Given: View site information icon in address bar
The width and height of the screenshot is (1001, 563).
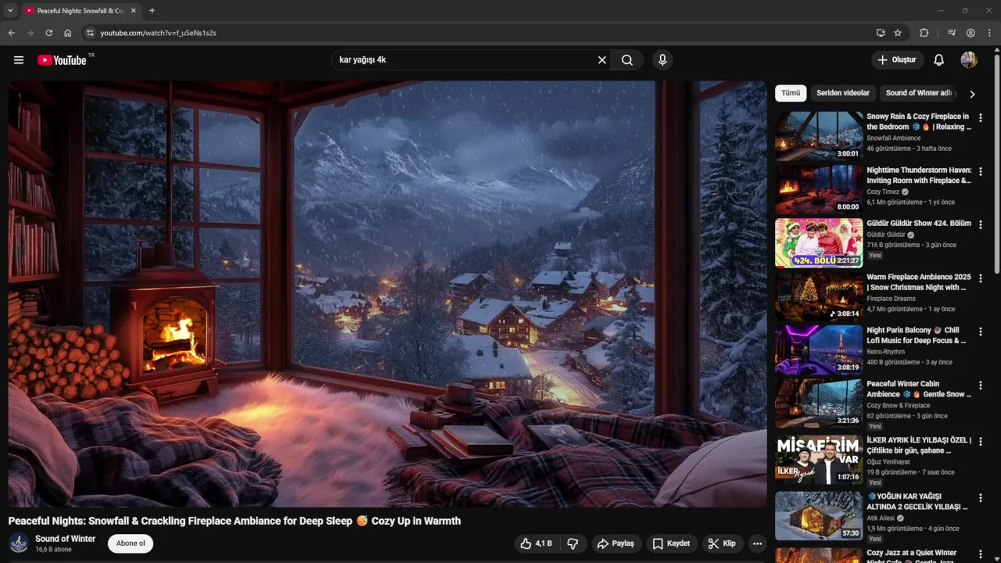Looking at the screenshot, I should 89,33.
